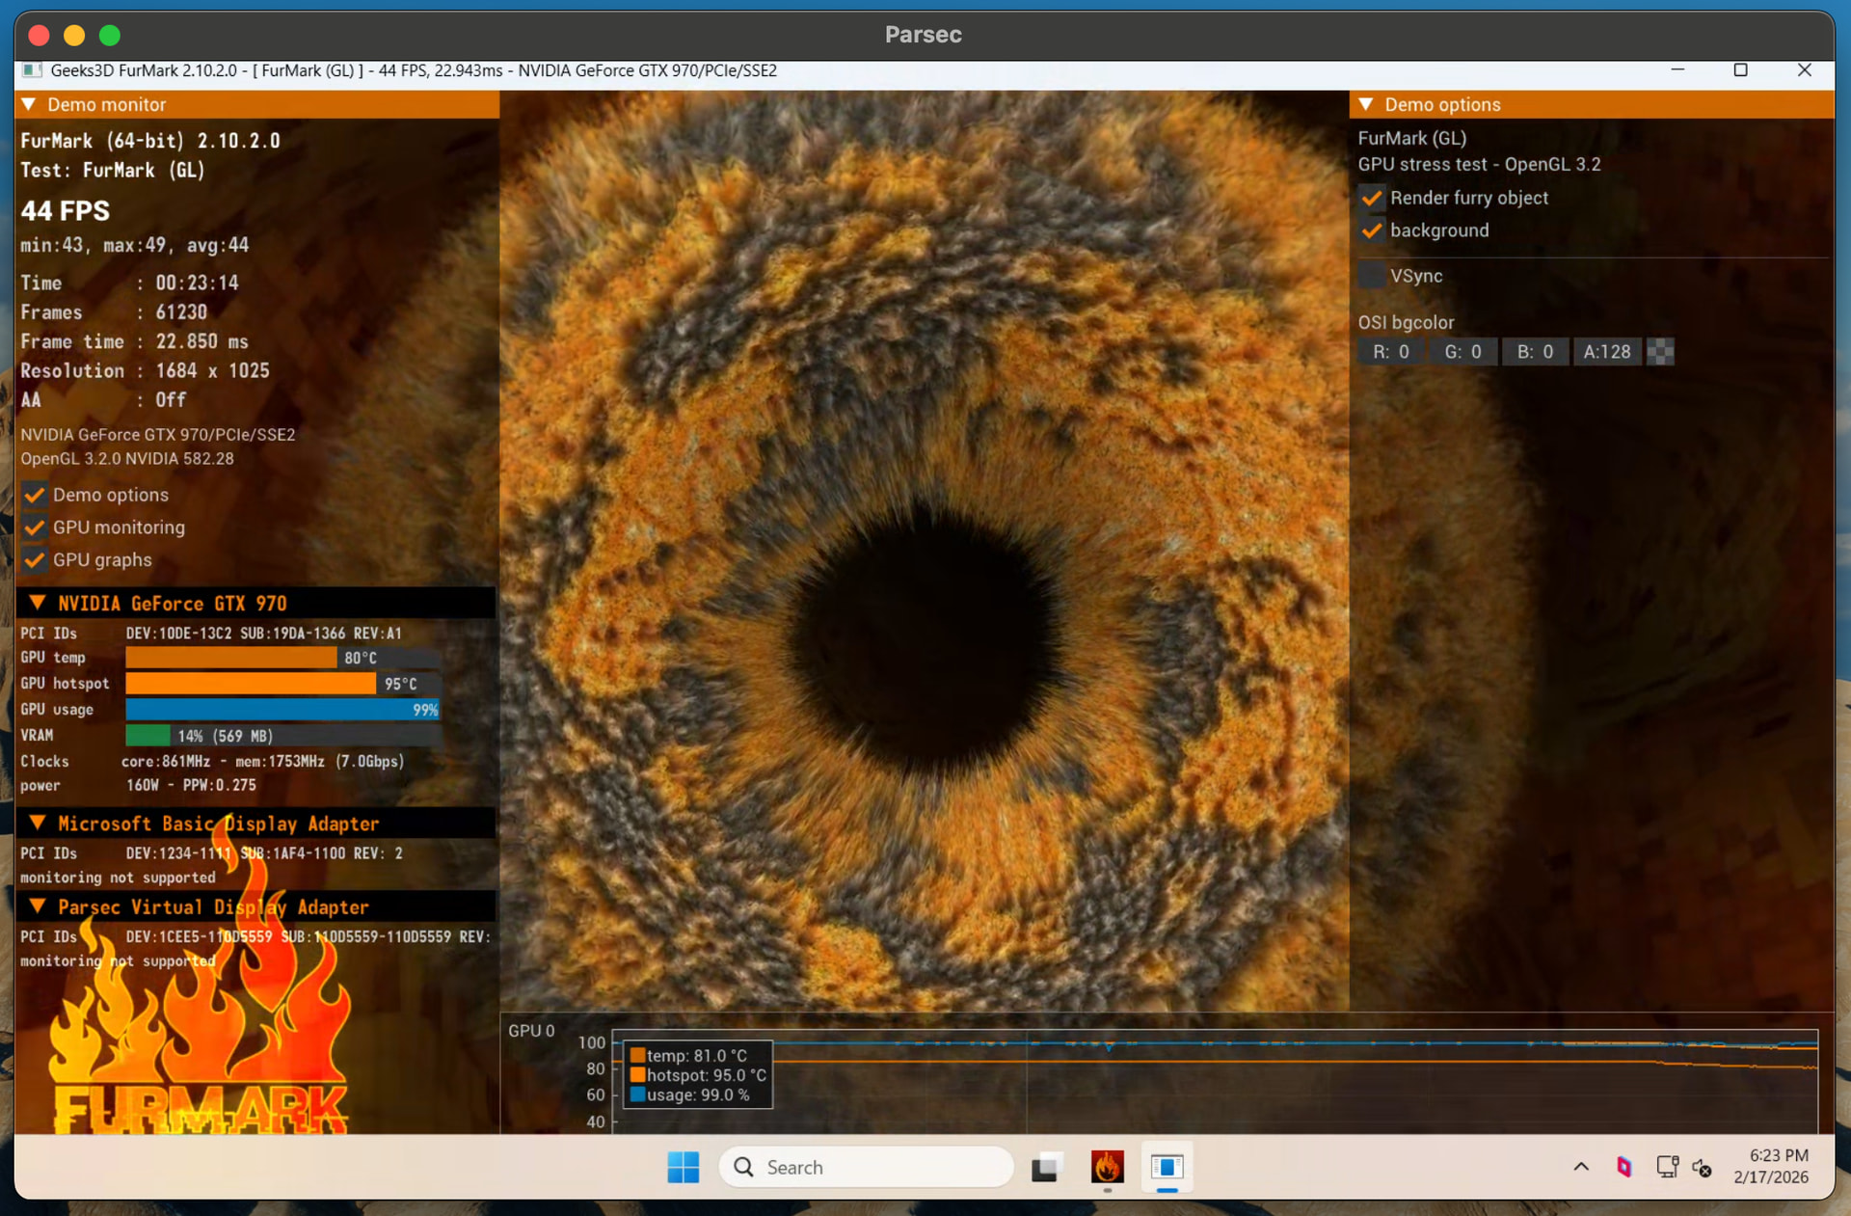Open FurMark flame icon in taskbar
Image resolution: width=1851 pixels, height=1216 pixels.
[1107, 1167]
